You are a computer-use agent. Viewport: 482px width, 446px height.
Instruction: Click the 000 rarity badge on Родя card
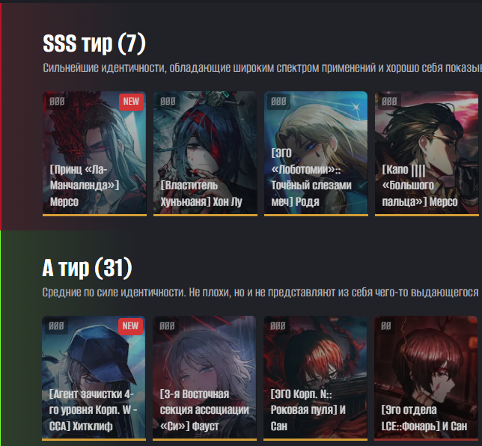click(278, 102)
